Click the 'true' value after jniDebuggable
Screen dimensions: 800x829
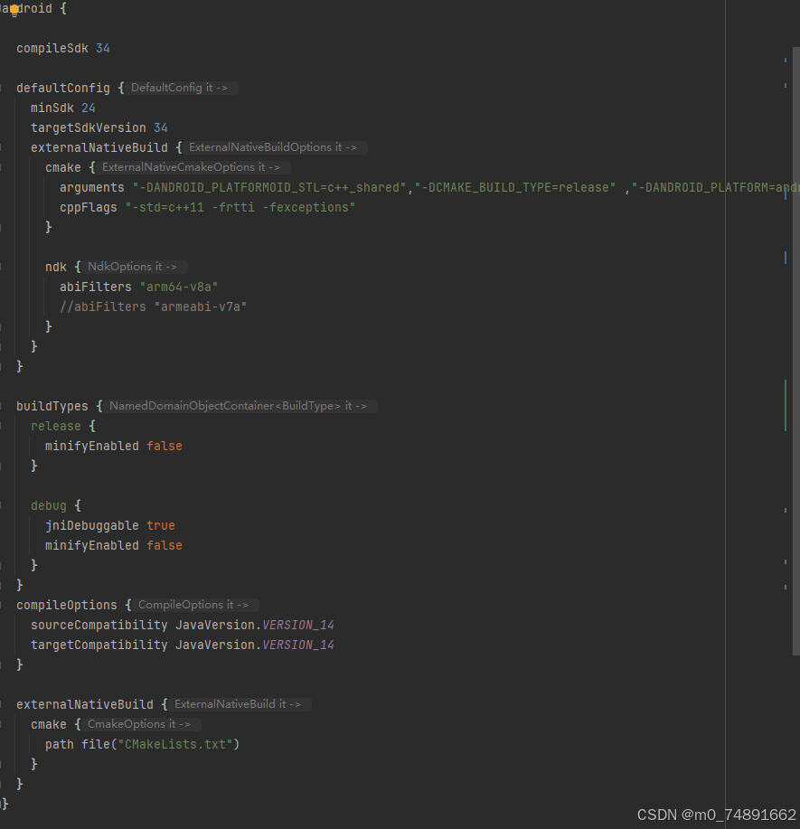coord(161,525)
